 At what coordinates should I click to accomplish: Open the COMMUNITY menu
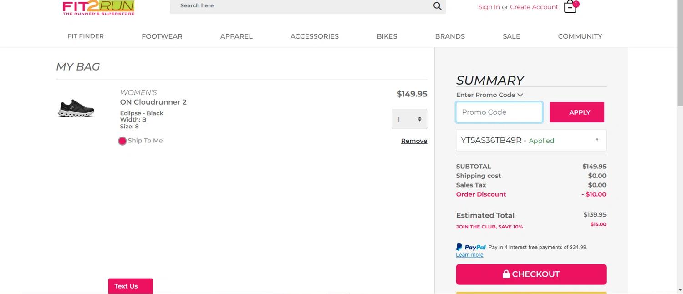click(x=580, y=36)
